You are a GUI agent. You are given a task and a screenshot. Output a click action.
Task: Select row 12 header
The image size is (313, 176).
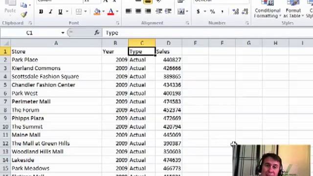click(5, 143)
